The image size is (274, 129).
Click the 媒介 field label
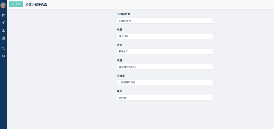coord(119,91)
